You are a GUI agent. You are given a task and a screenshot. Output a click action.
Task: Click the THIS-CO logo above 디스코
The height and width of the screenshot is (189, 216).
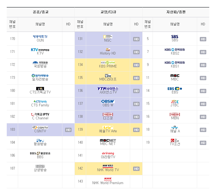[108, 114]
